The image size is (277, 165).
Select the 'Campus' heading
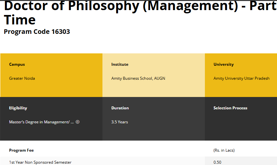click(17, 64)
